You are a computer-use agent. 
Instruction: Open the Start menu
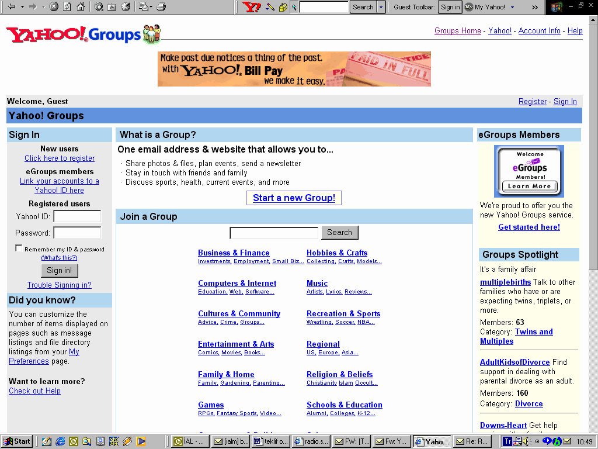(17, 441)
